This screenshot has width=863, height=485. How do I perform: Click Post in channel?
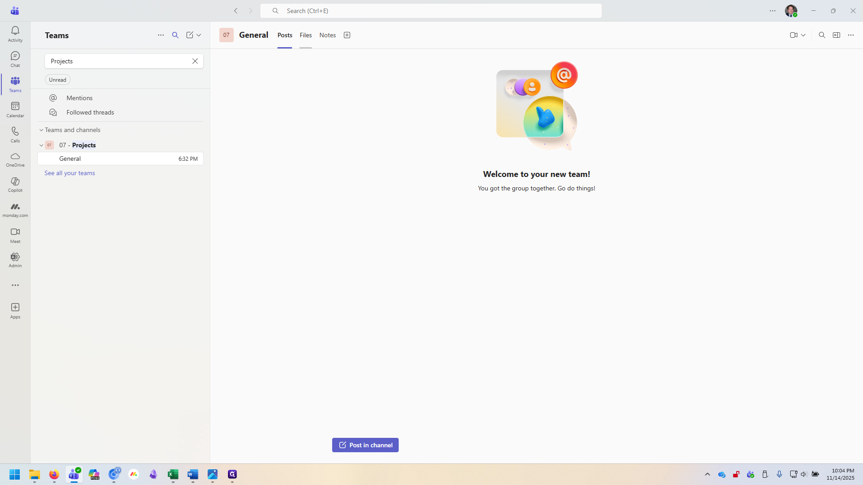(365, 445)
